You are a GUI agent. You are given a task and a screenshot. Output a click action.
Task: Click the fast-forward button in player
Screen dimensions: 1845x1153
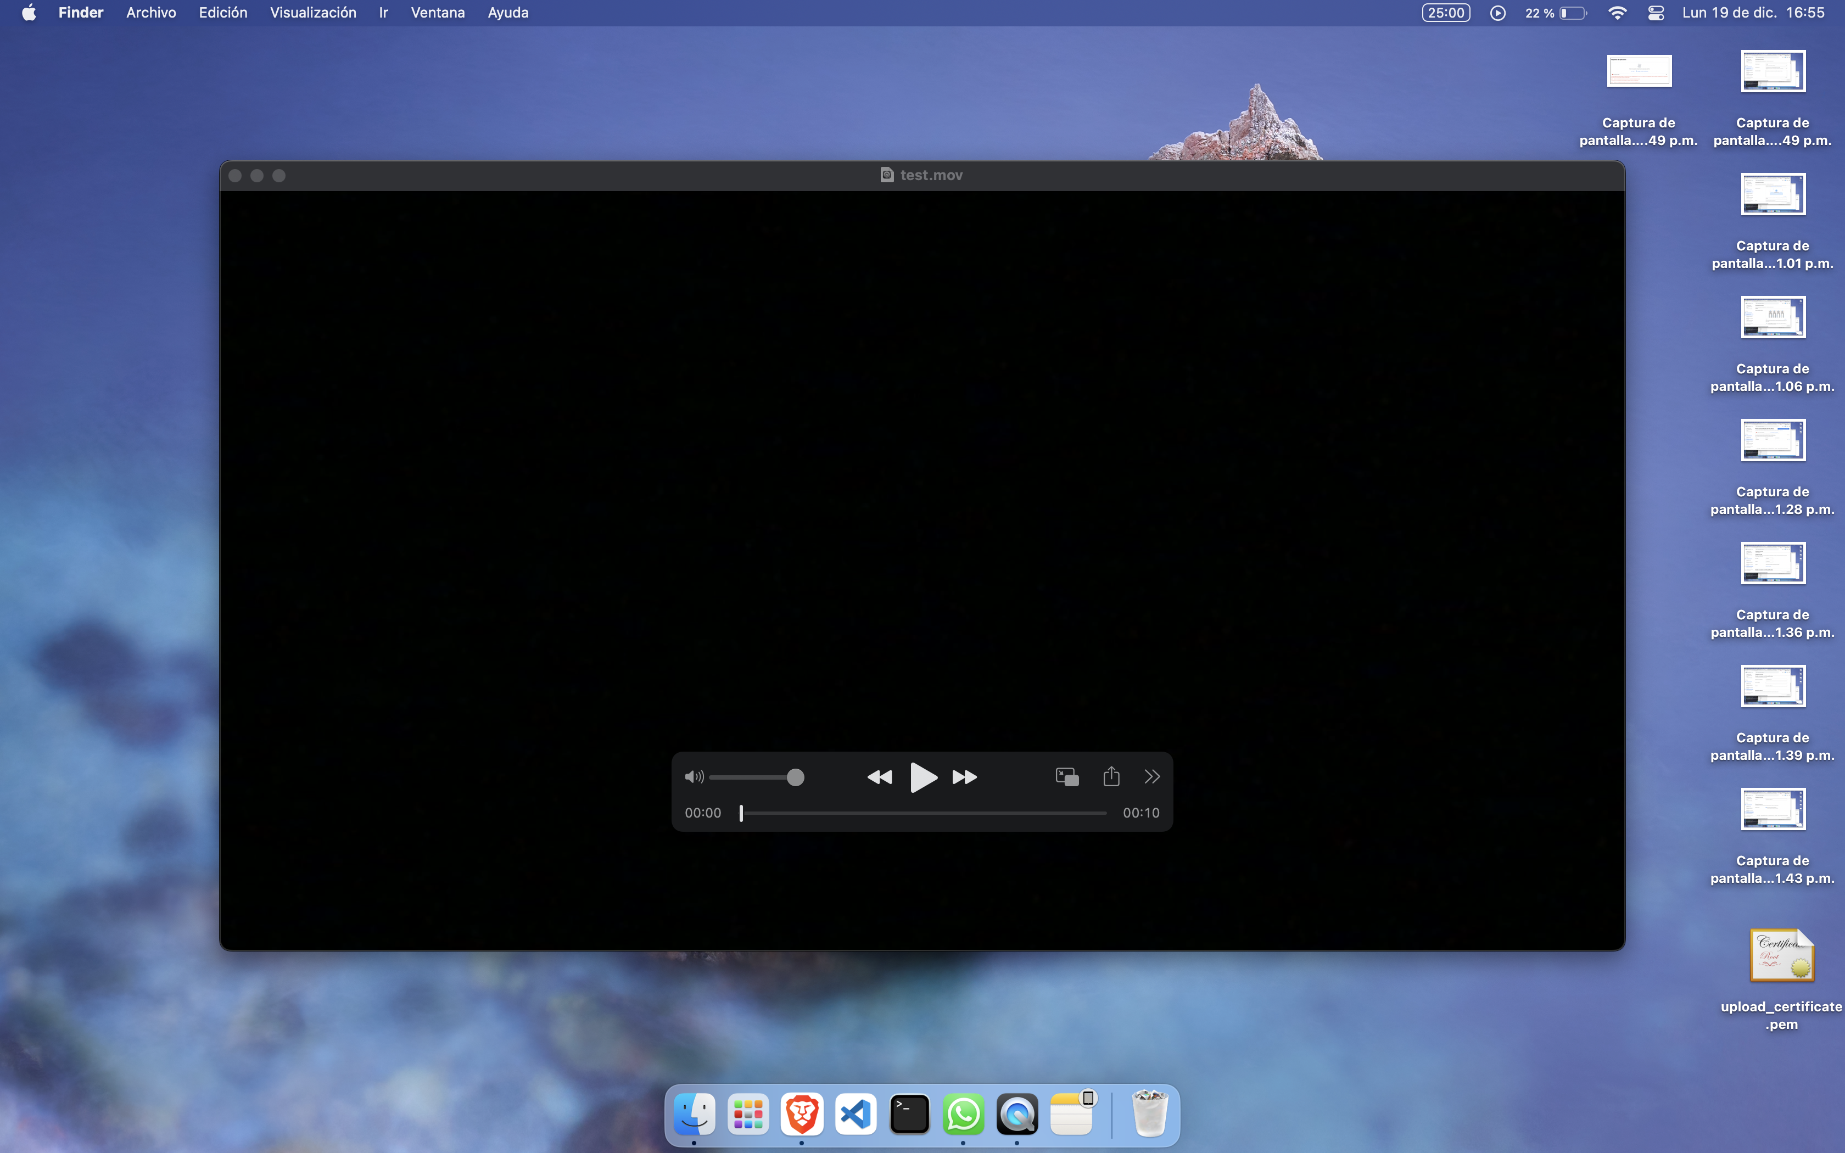964,777
